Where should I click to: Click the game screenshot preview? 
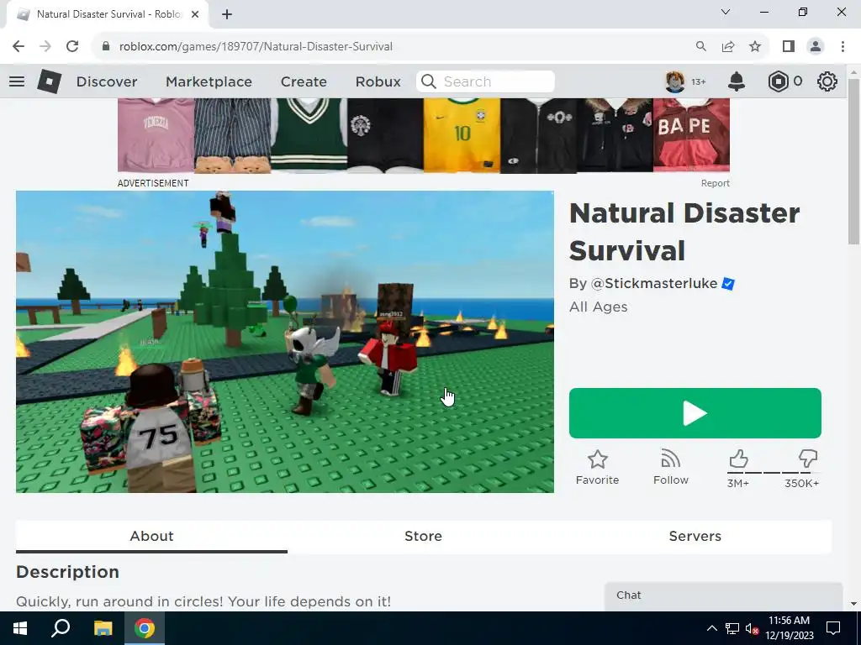[285, 342]
